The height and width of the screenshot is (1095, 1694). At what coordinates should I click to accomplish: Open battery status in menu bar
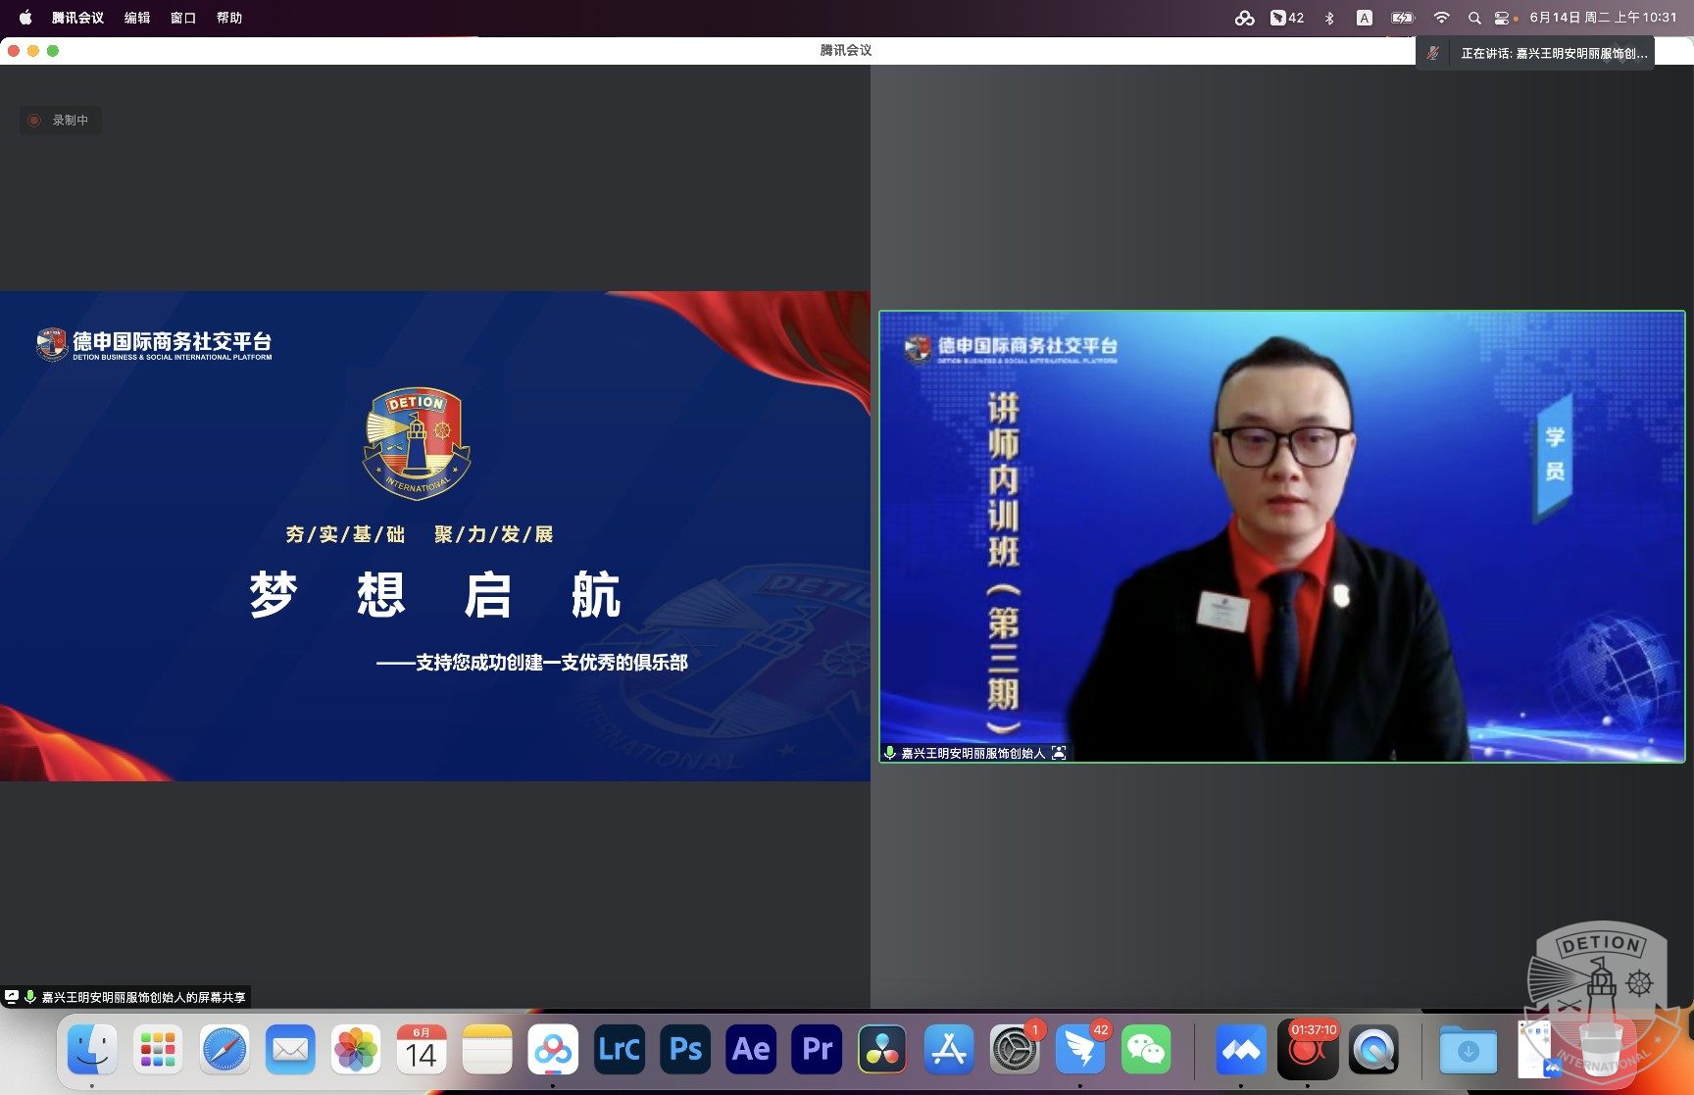(x=1403, y=18)
